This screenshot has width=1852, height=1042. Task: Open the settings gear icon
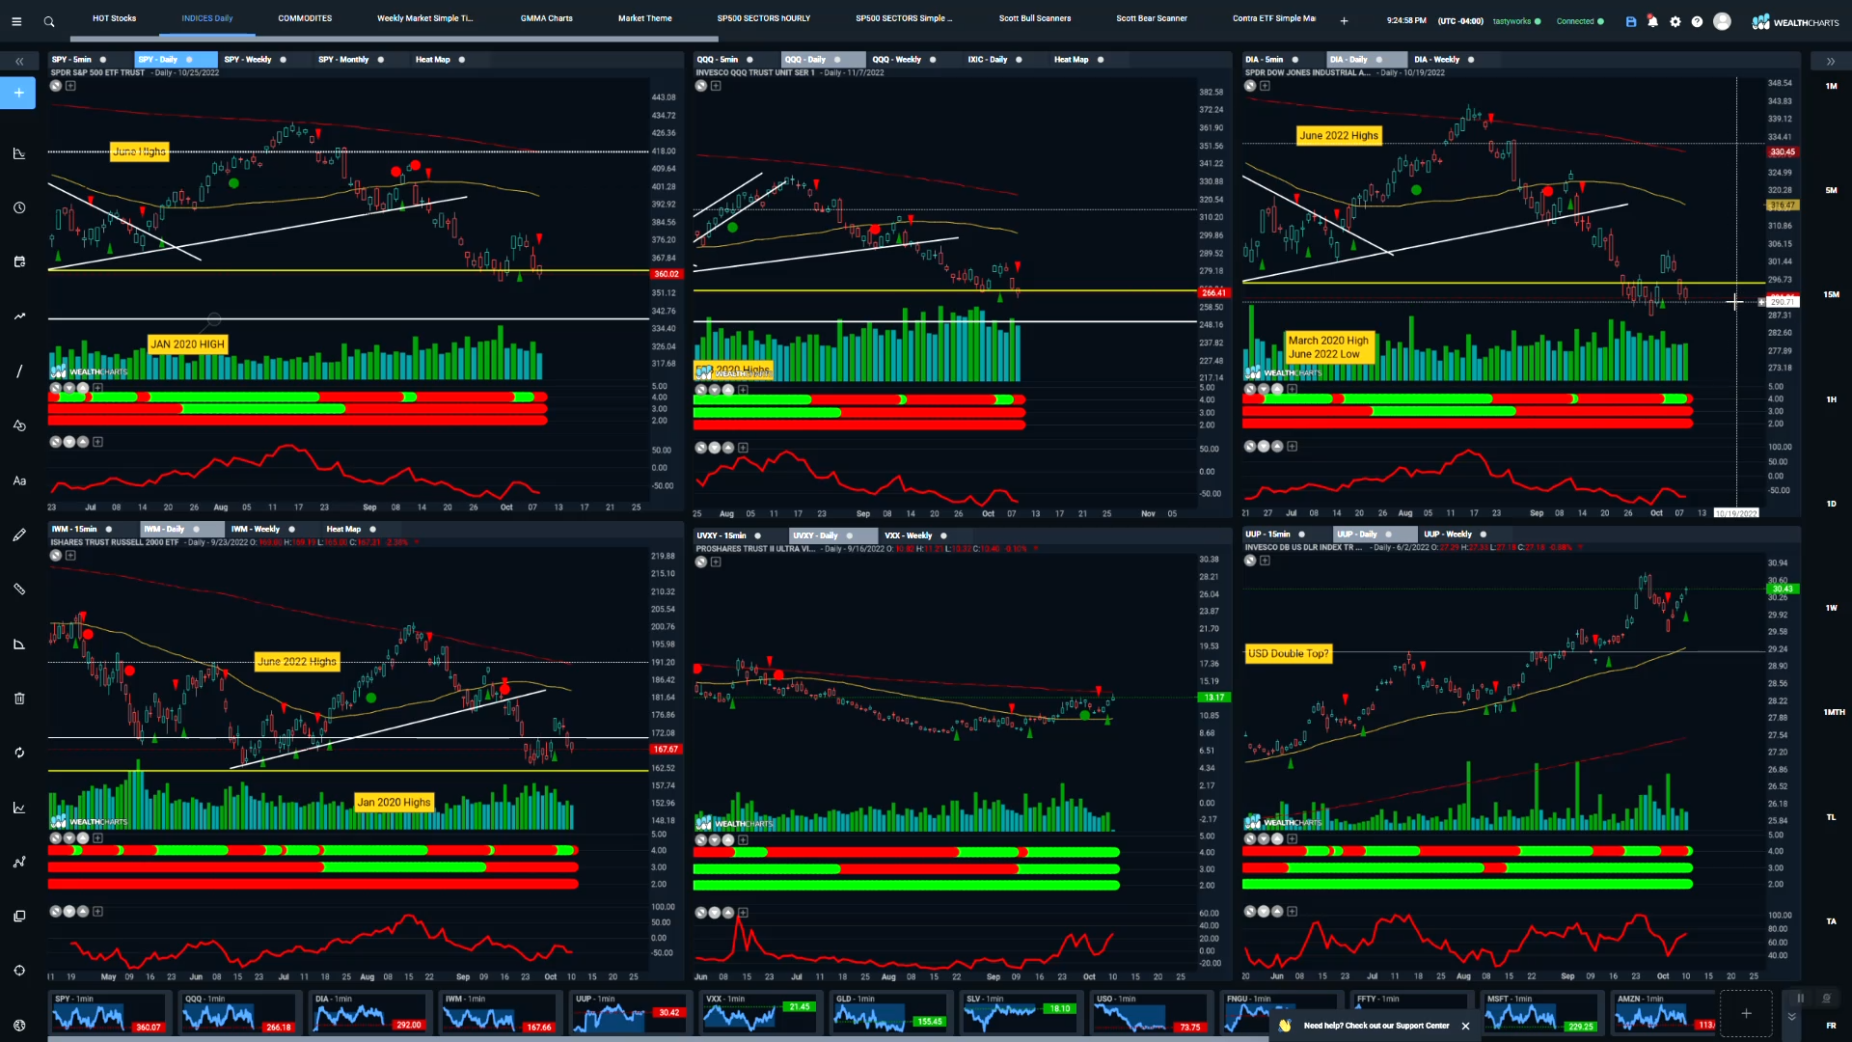click(1675, 21)
